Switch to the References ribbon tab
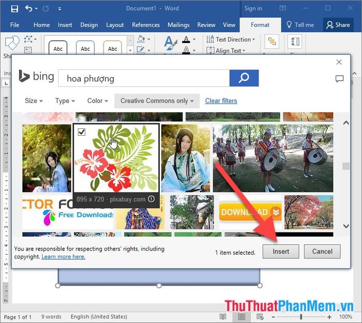 click(146, 25)
